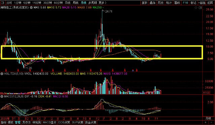The height and width of the screenshot is (125, 215).
Task: Switch to the 日线 daily period tab
Action: tap(68, 3)
